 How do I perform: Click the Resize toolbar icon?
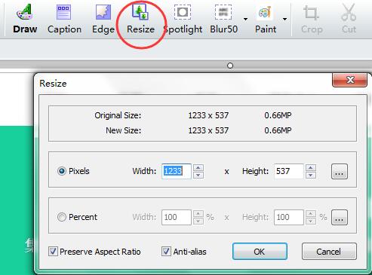[x=140, y=12]
